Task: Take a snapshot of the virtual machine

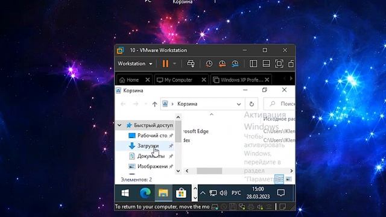Action: (x=209, y=64)
